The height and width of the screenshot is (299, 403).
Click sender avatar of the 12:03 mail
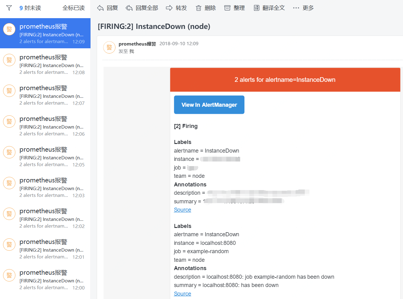click(x=9, y=183)
